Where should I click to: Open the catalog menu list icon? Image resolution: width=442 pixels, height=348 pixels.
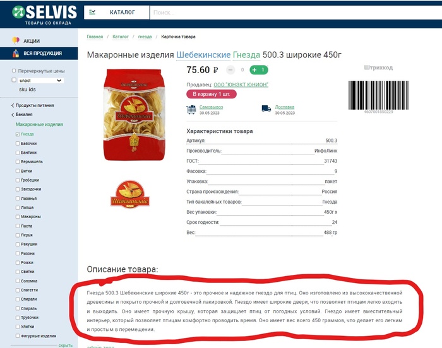pyautogui.click(x=92, y=12)
